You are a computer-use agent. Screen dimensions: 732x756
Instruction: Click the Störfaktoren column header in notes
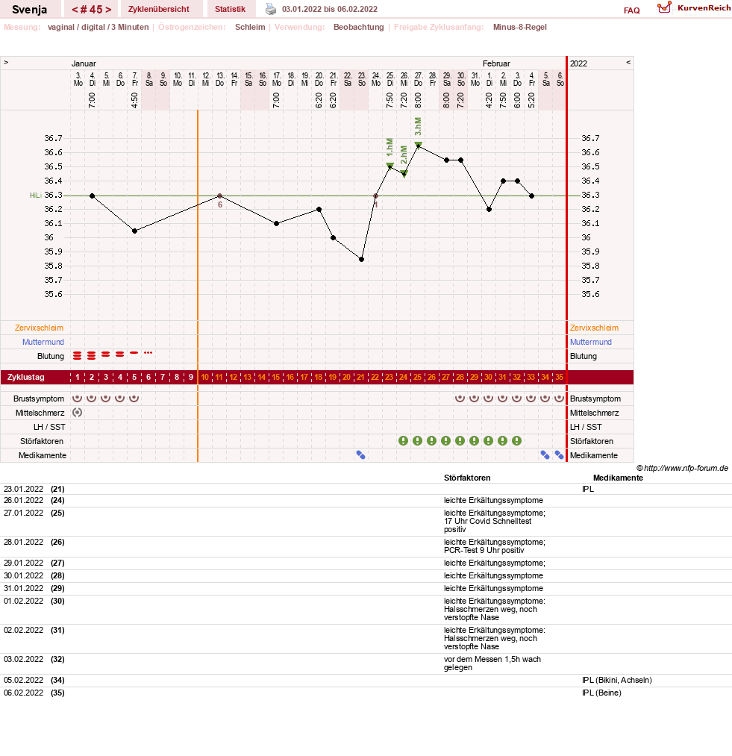(x=467, y=478)
